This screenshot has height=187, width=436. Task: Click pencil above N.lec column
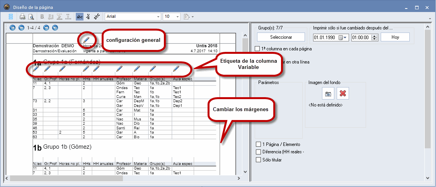pyautogui.click(x=36, y=69)
